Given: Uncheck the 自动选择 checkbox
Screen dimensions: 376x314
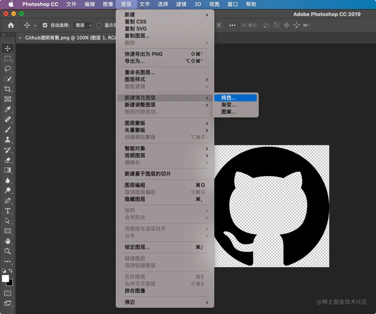Looking at the screenshot, I should tap(45, 25).
